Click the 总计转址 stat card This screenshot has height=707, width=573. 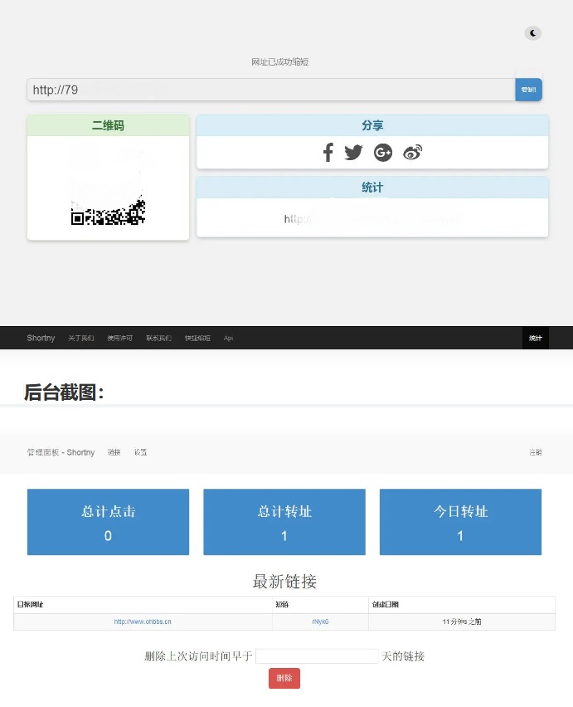pyautogui.click(x=284, y=522)
